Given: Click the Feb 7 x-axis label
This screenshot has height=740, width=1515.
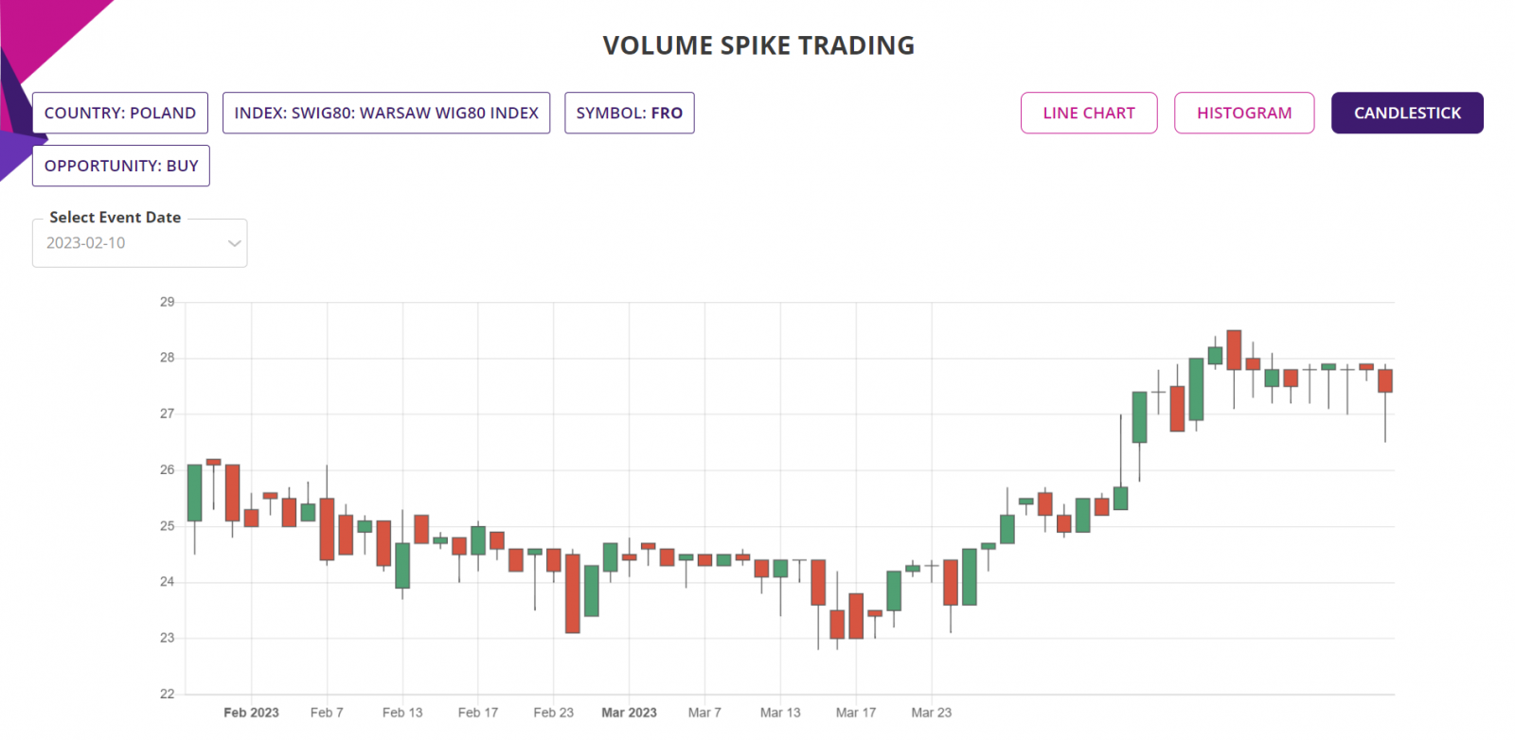Looking at the screenshot, I should 327,713.
